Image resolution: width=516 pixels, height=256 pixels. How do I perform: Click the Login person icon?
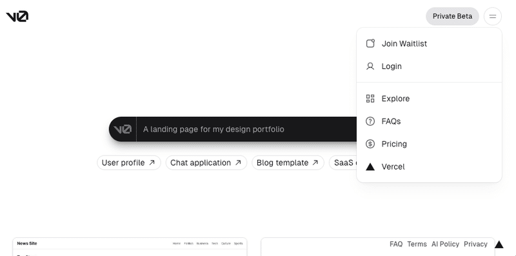[x=370, y=66]
